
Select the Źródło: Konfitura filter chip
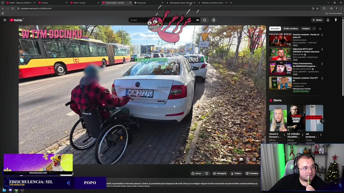click(x=291, y=28)
